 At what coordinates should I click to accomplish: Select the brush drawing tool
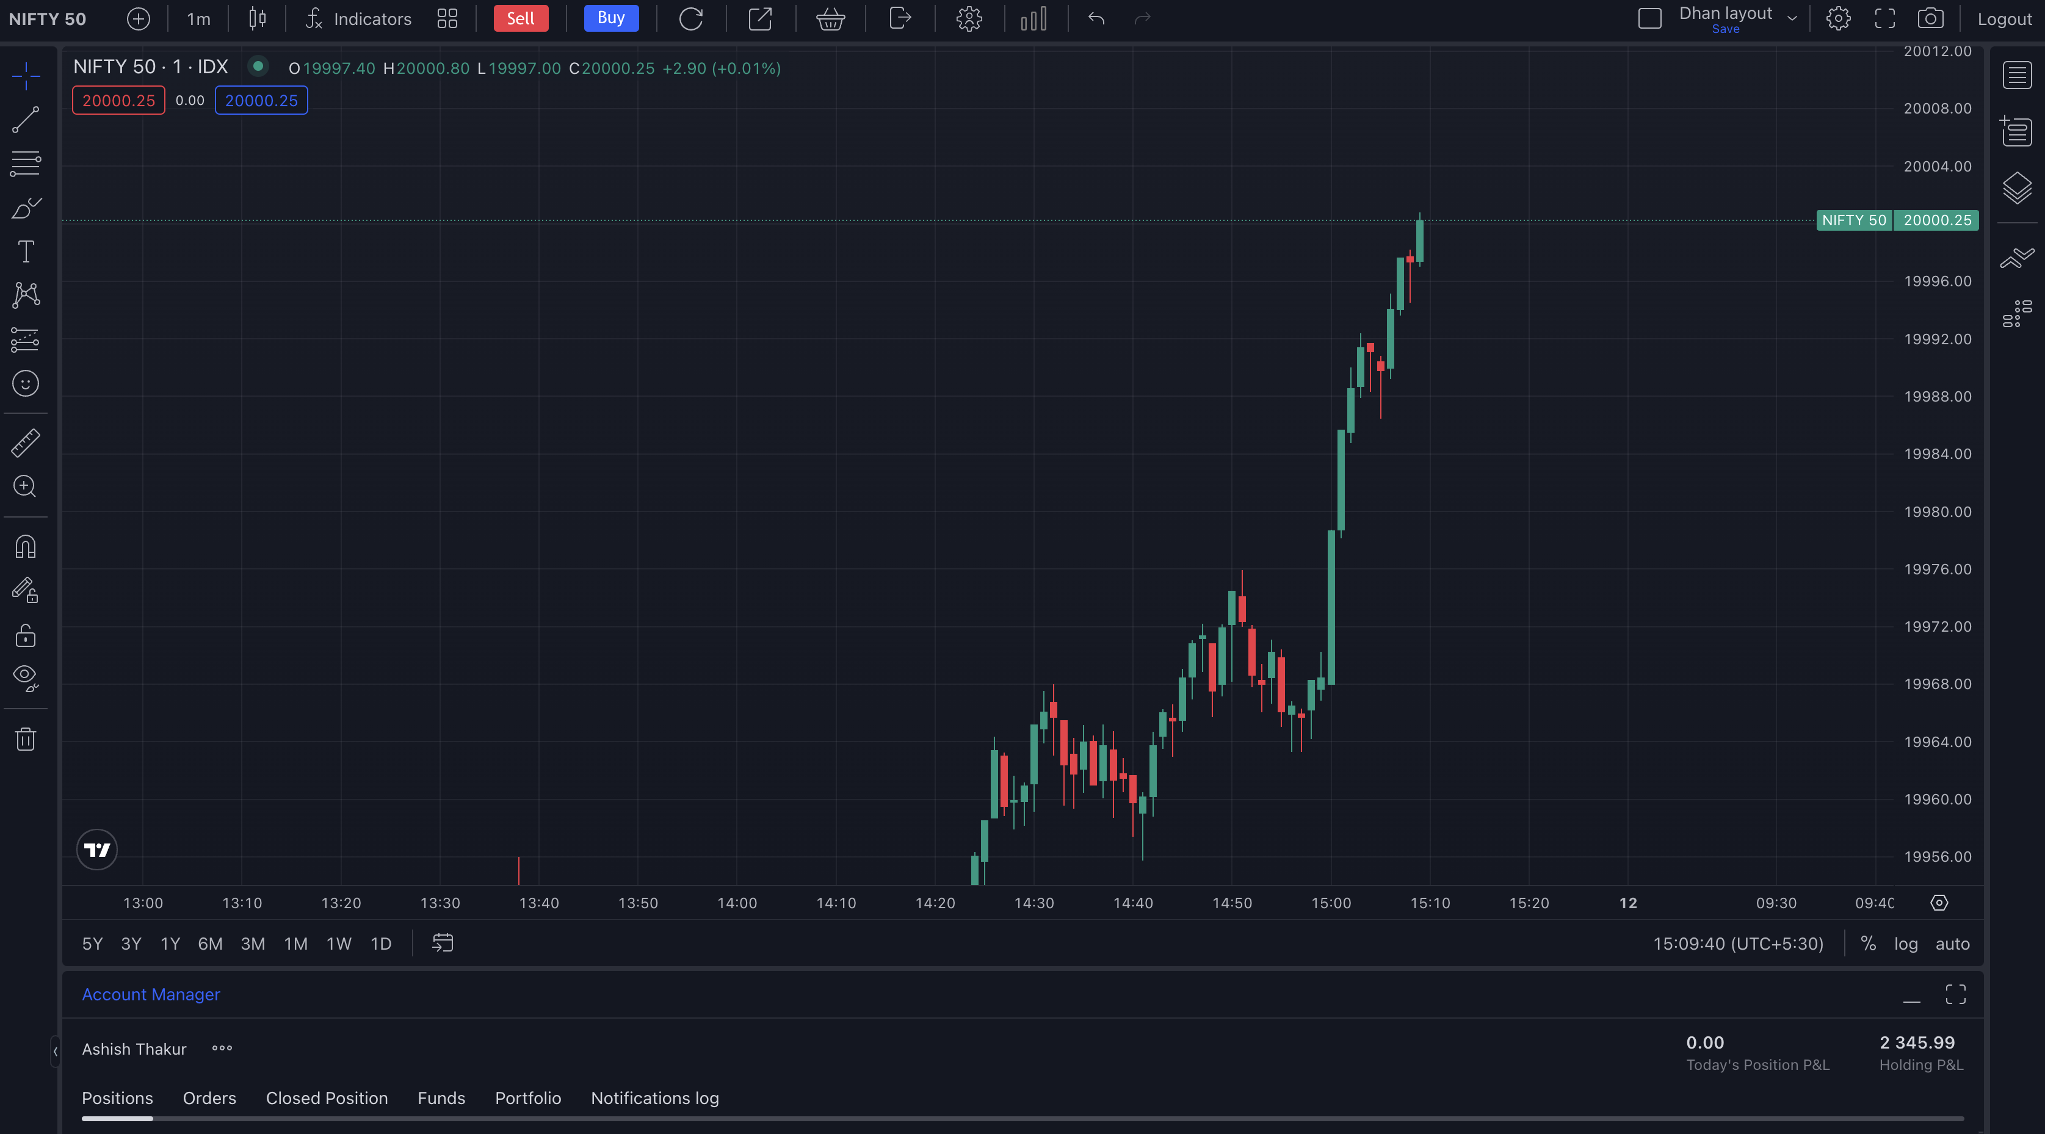(x=26, y=208)
